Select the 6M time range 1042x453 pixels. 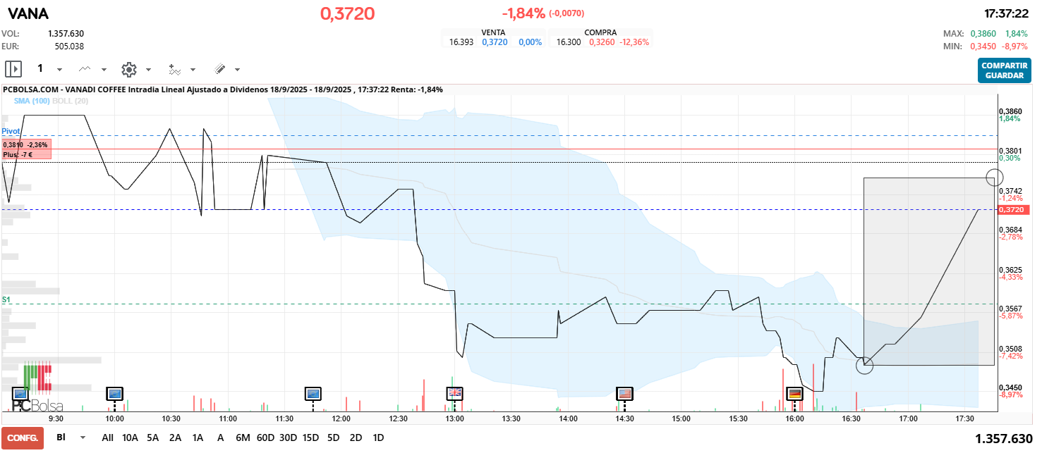tap(243, 438)
